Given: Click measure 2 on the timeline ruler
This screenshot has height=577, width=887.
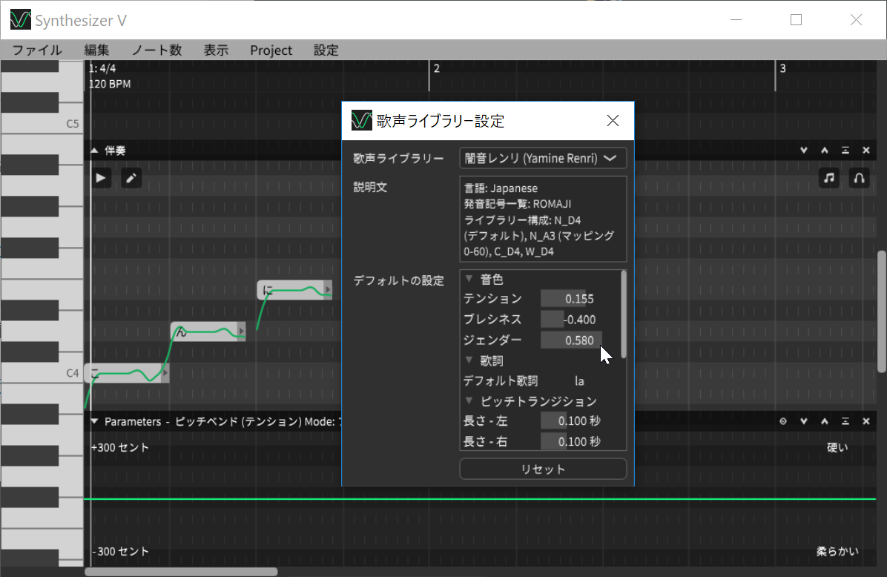Looking at the screenshot, I should [x=437, y=68].
